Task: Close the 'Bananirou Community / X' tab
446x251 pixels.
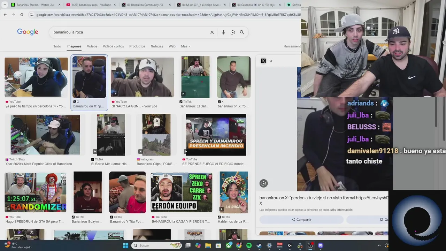Action: 170,5
